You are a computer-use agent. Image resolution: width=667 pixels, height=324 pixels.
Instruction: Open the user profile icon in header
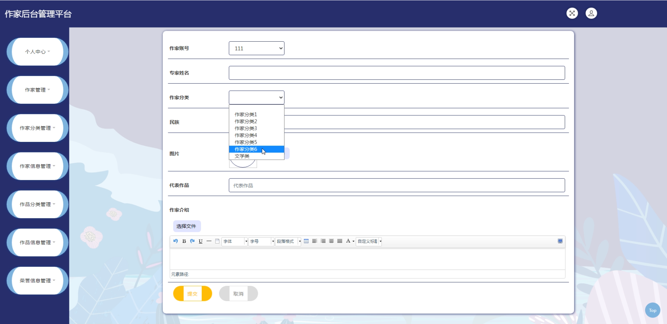591,13
